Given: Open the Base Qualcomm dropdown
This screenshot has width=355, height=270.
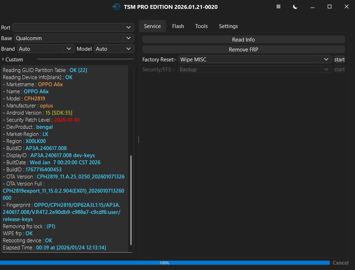Looking at the screenshot, I should click(74, 38).
